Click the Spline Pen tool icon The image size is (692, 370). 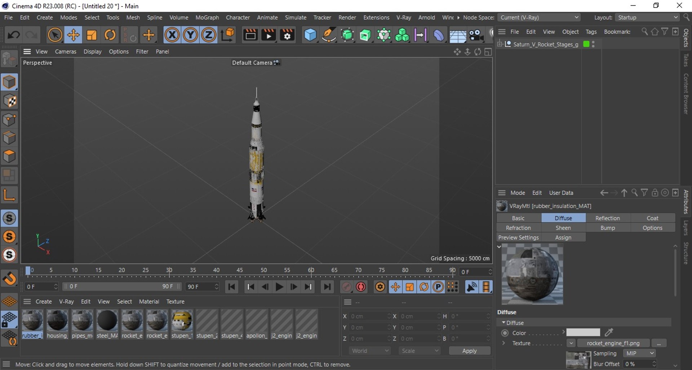pos(329,35)
